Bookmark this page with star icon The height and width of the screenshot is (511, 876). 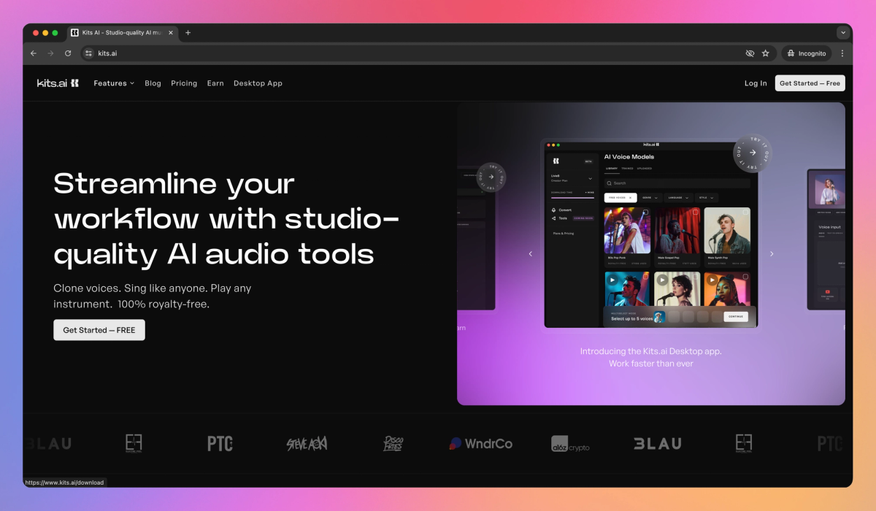[x=766, y=53]
